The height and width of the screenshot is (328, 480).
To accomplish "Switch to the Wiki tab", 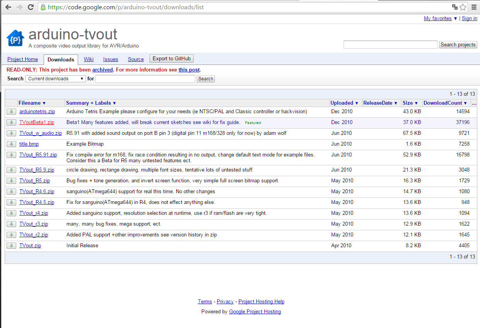I will tap(89, 59).
